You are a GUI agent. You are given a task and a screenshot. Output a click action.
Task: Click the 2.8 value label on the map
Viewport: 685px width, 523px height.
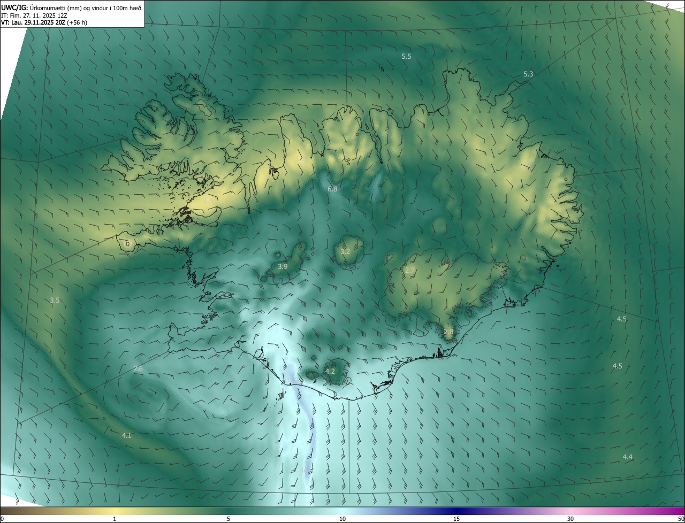pos(448,332)
